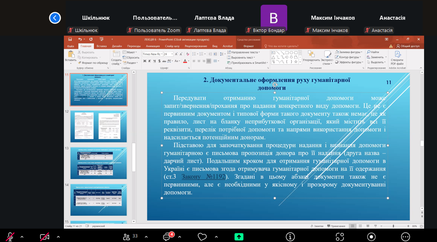Open the Вставка ribbon tab
The height and width of the screenshot is (242, 437).
point(101,46)
